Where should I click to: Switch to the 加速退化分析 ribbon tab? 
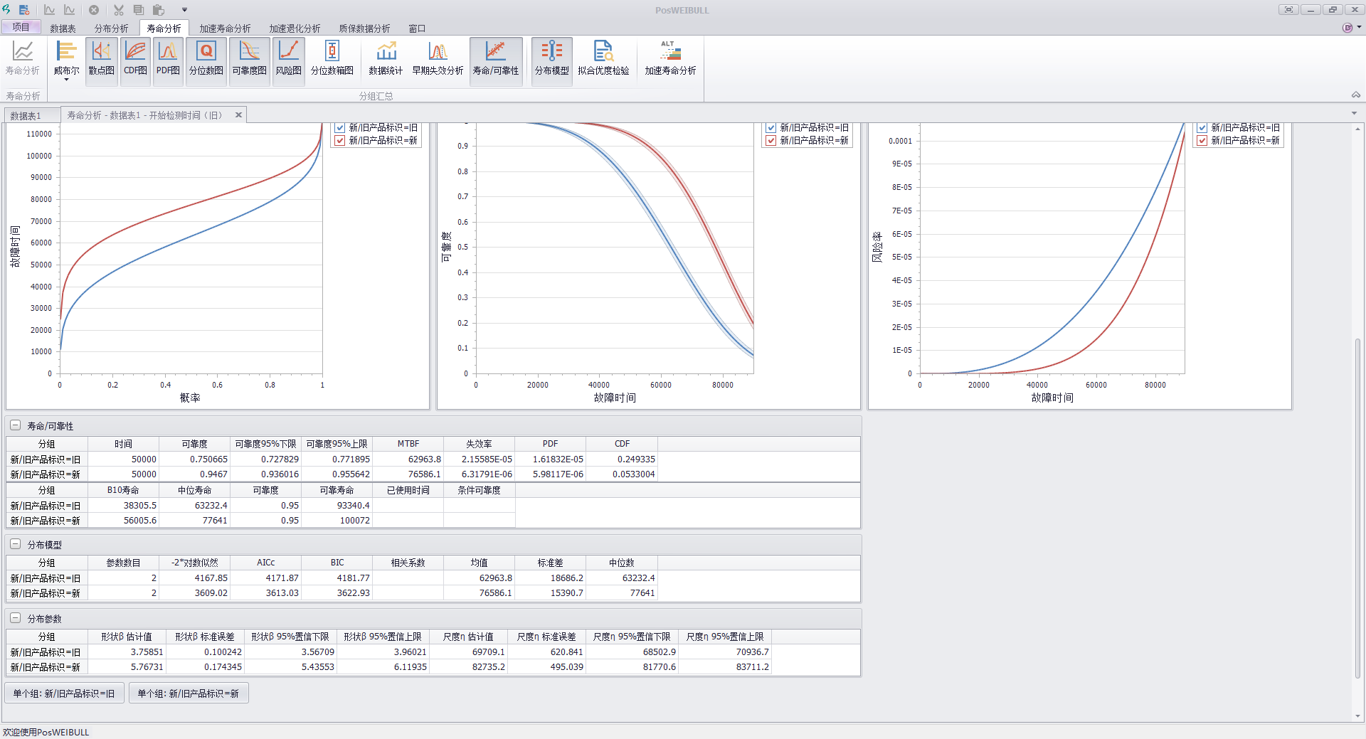click(295, 28)
